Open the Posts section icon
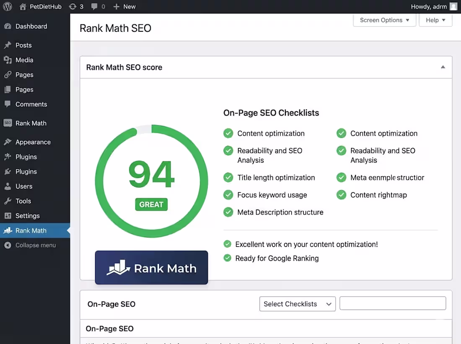The height and width of the screenshot is (344, 461). click(8, 45)
